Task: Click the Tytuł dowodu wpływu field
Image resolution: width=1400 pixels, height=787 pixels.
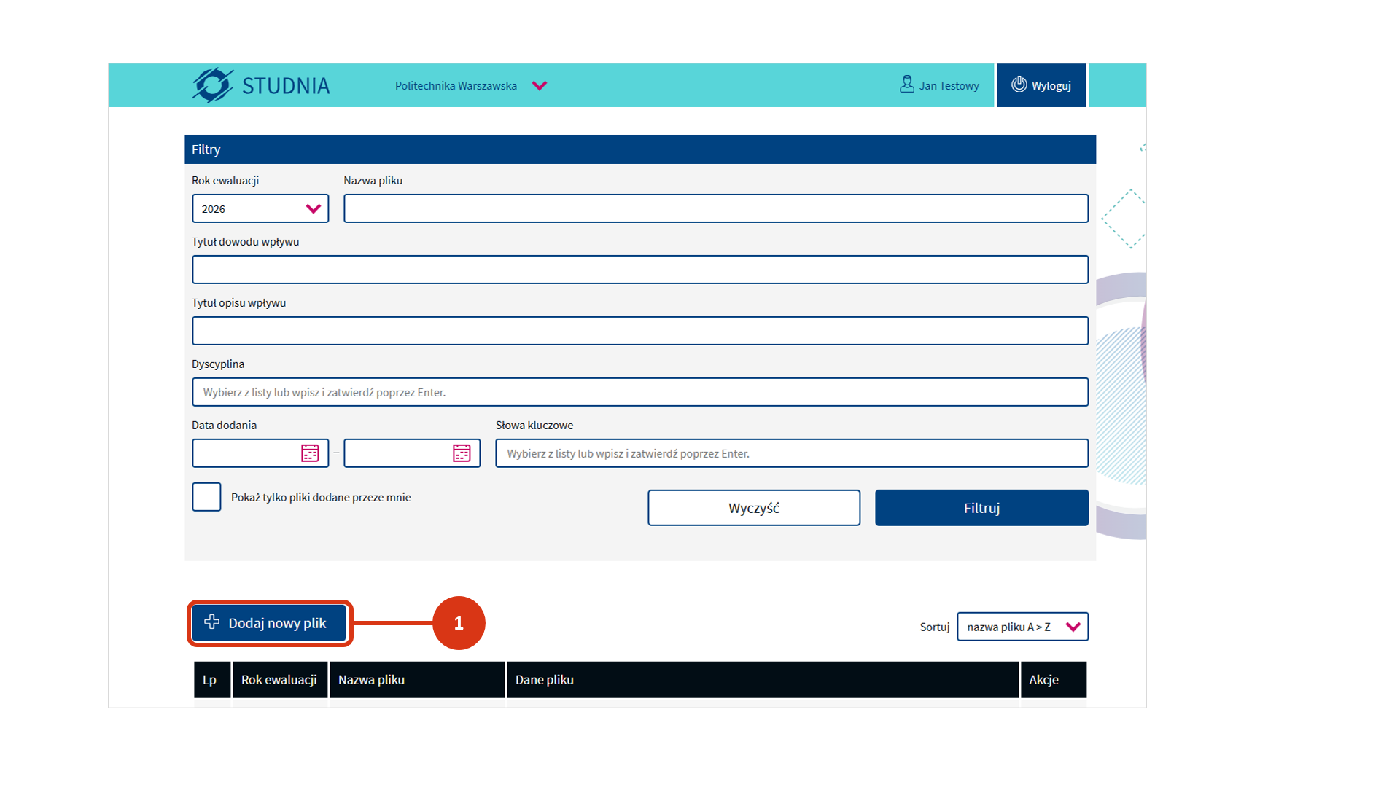Action: click(639, 270)
